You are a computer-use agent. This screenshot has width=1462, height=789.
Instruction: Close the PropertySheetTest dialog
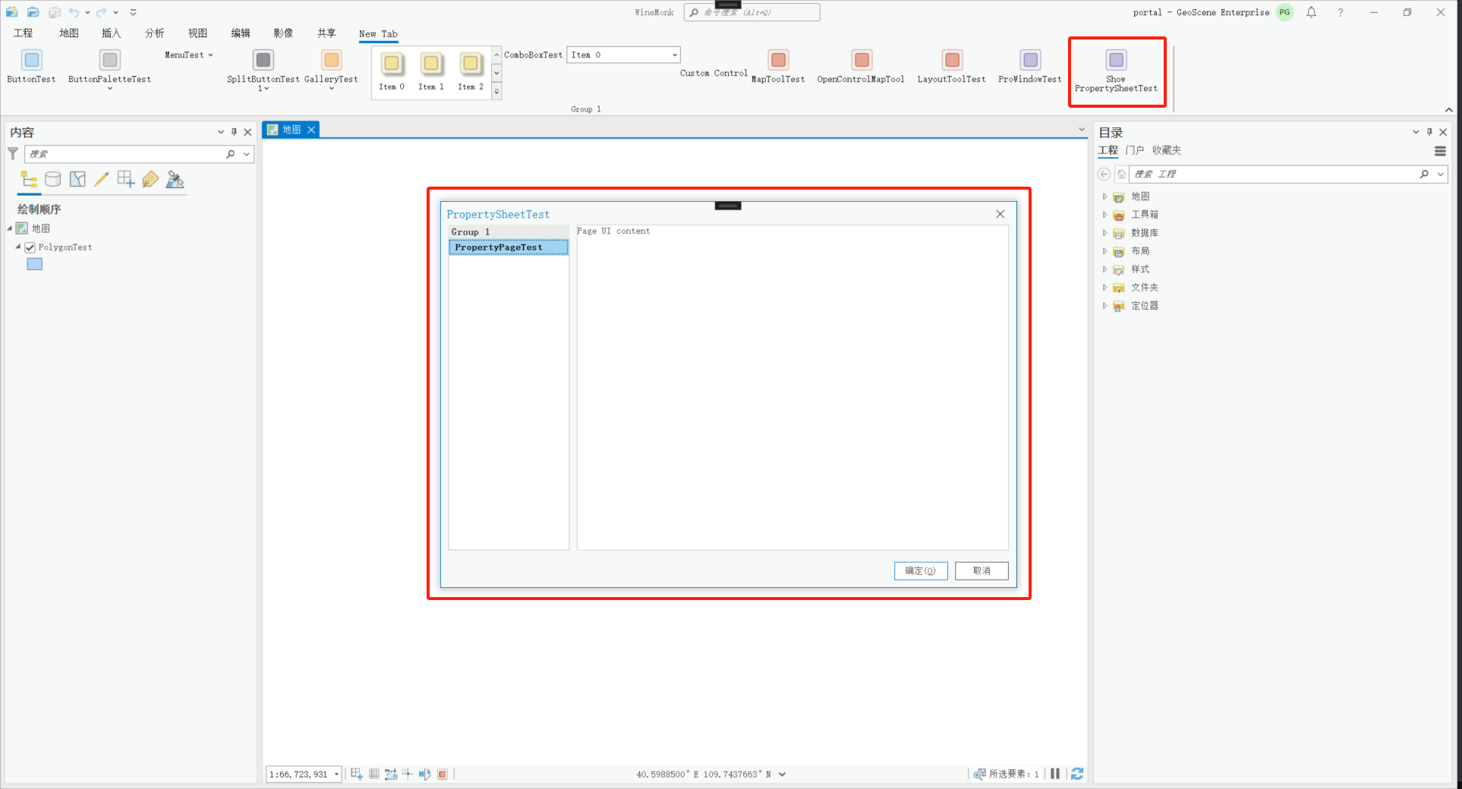click(1000, 214)
